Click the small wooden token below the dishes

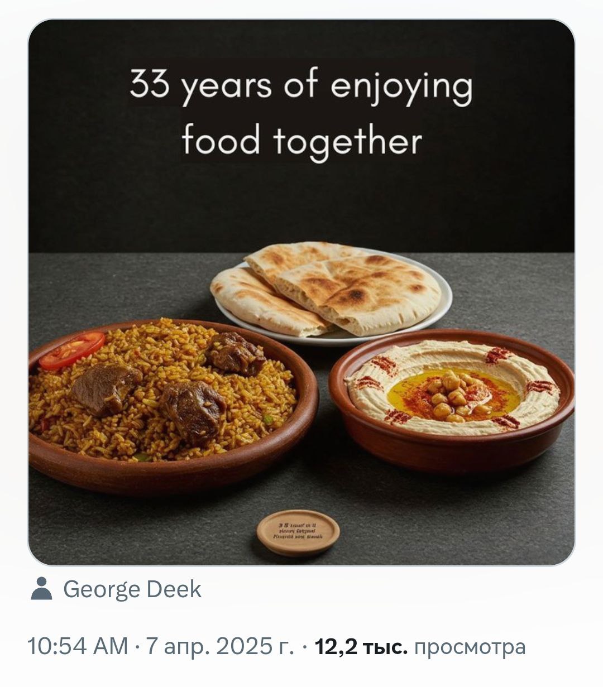298,532
